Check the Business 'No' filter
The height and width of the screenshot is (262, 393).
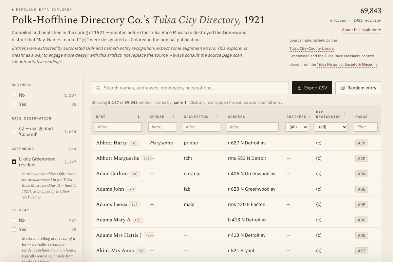pyautogui.click(x=14, y=95)
